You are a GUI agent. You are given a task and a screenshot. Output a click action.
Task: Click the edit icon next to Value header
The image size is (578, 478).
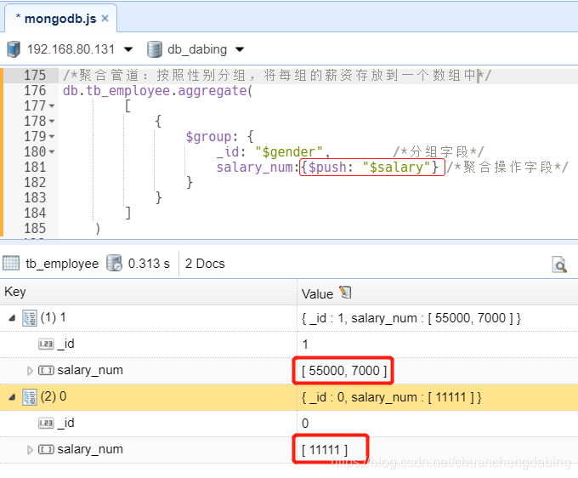pyautogui.click(x=345, y=293)
